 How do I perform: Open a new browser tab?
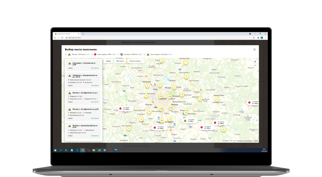tap(83, 34)
